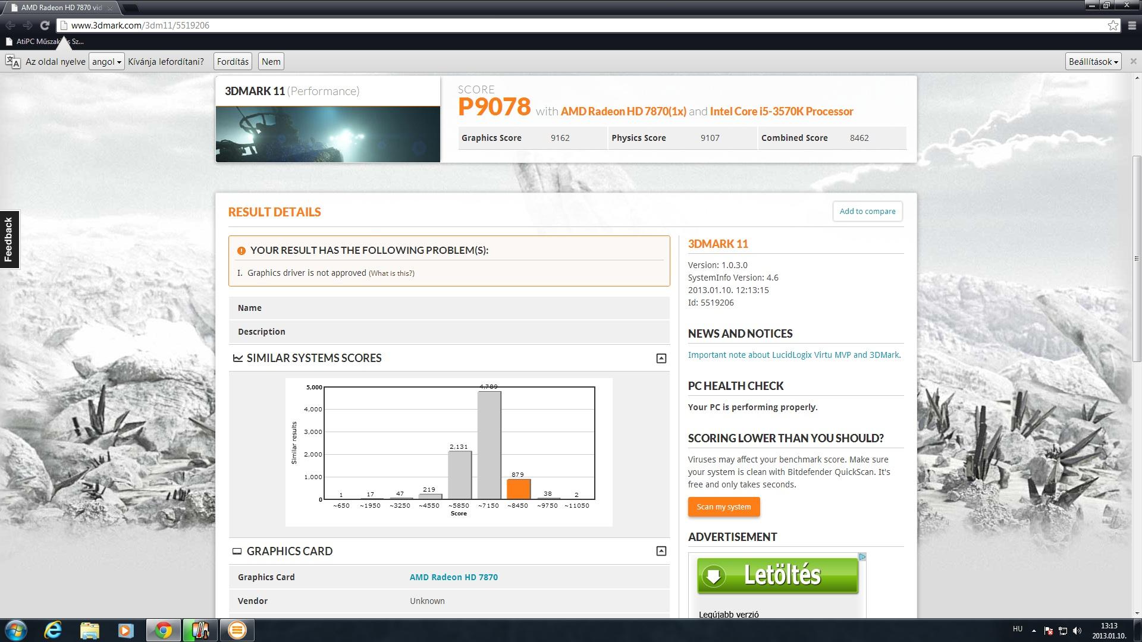Click the volume speaker tray icon
This screenshot has height=642, width=1142.
1077,631
